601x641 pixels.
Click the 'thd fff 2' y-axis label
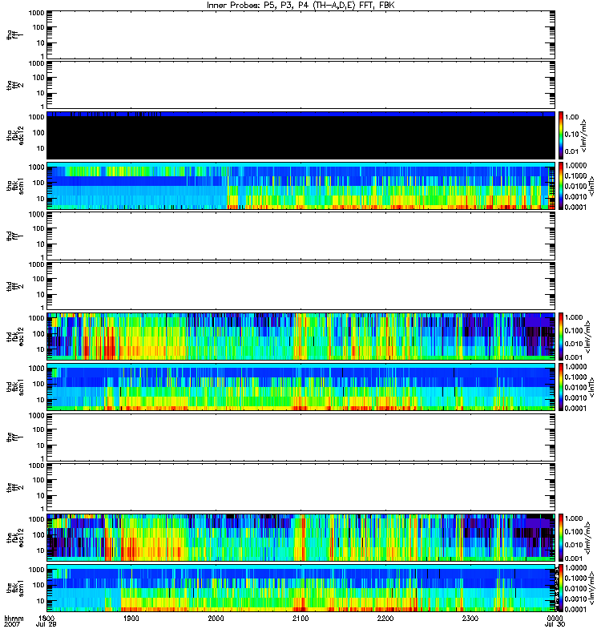pyautogui.click(x=15, y=286)
